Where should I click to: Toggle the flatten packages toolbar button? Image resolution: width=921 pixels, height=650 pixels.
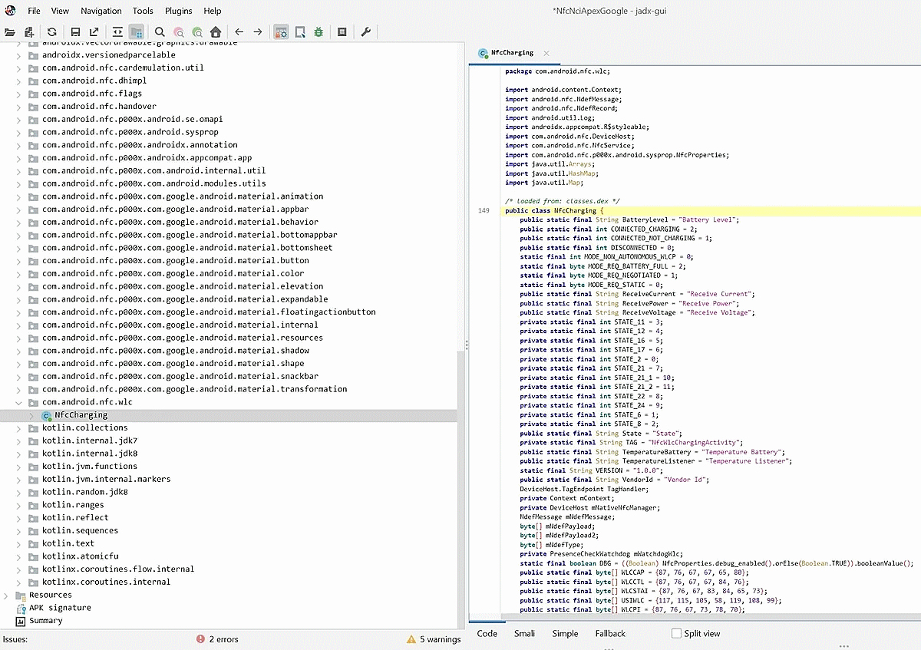(x=136, y=32)
